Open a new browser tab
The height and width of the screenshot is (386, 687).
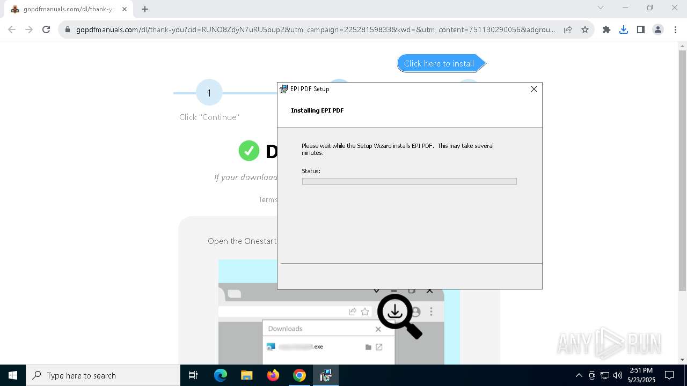point(145,9)
